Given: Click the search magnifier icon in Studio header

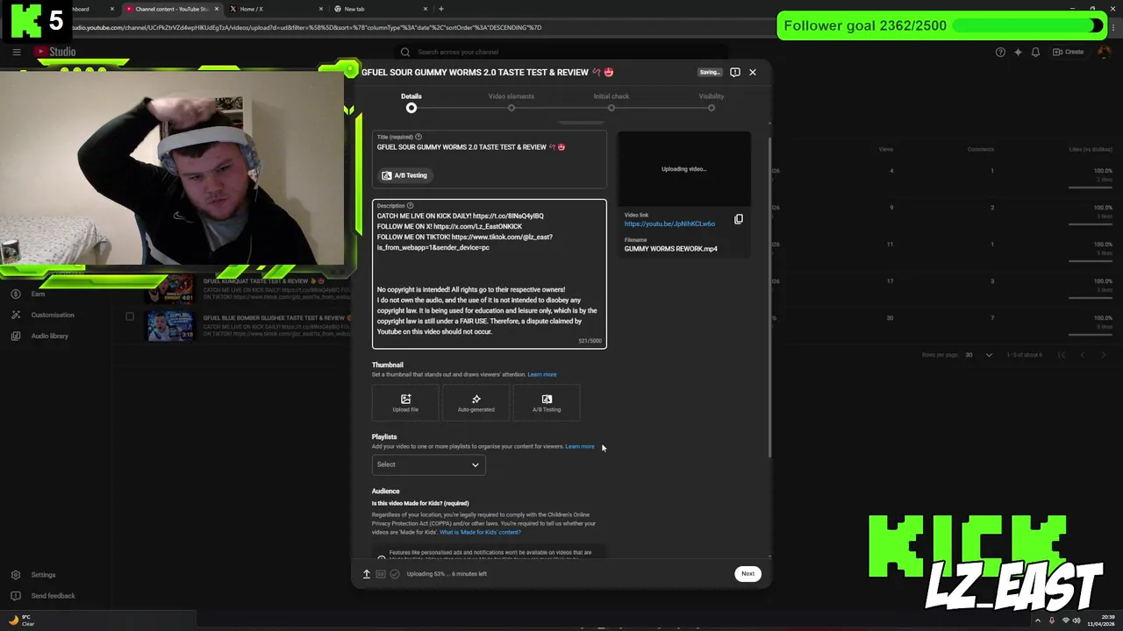Looking at the screenshot, I should (405, 52).
